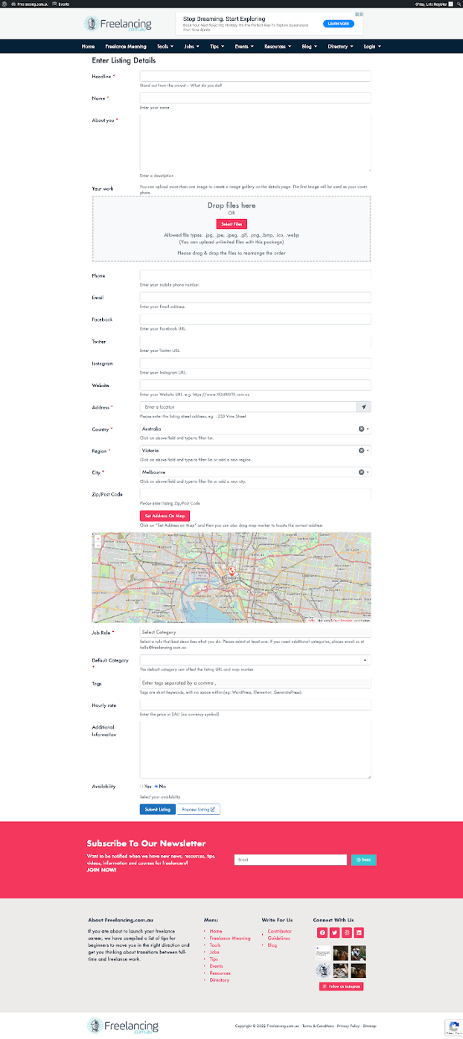Click Set Address On Map button

tap(165, 515)
